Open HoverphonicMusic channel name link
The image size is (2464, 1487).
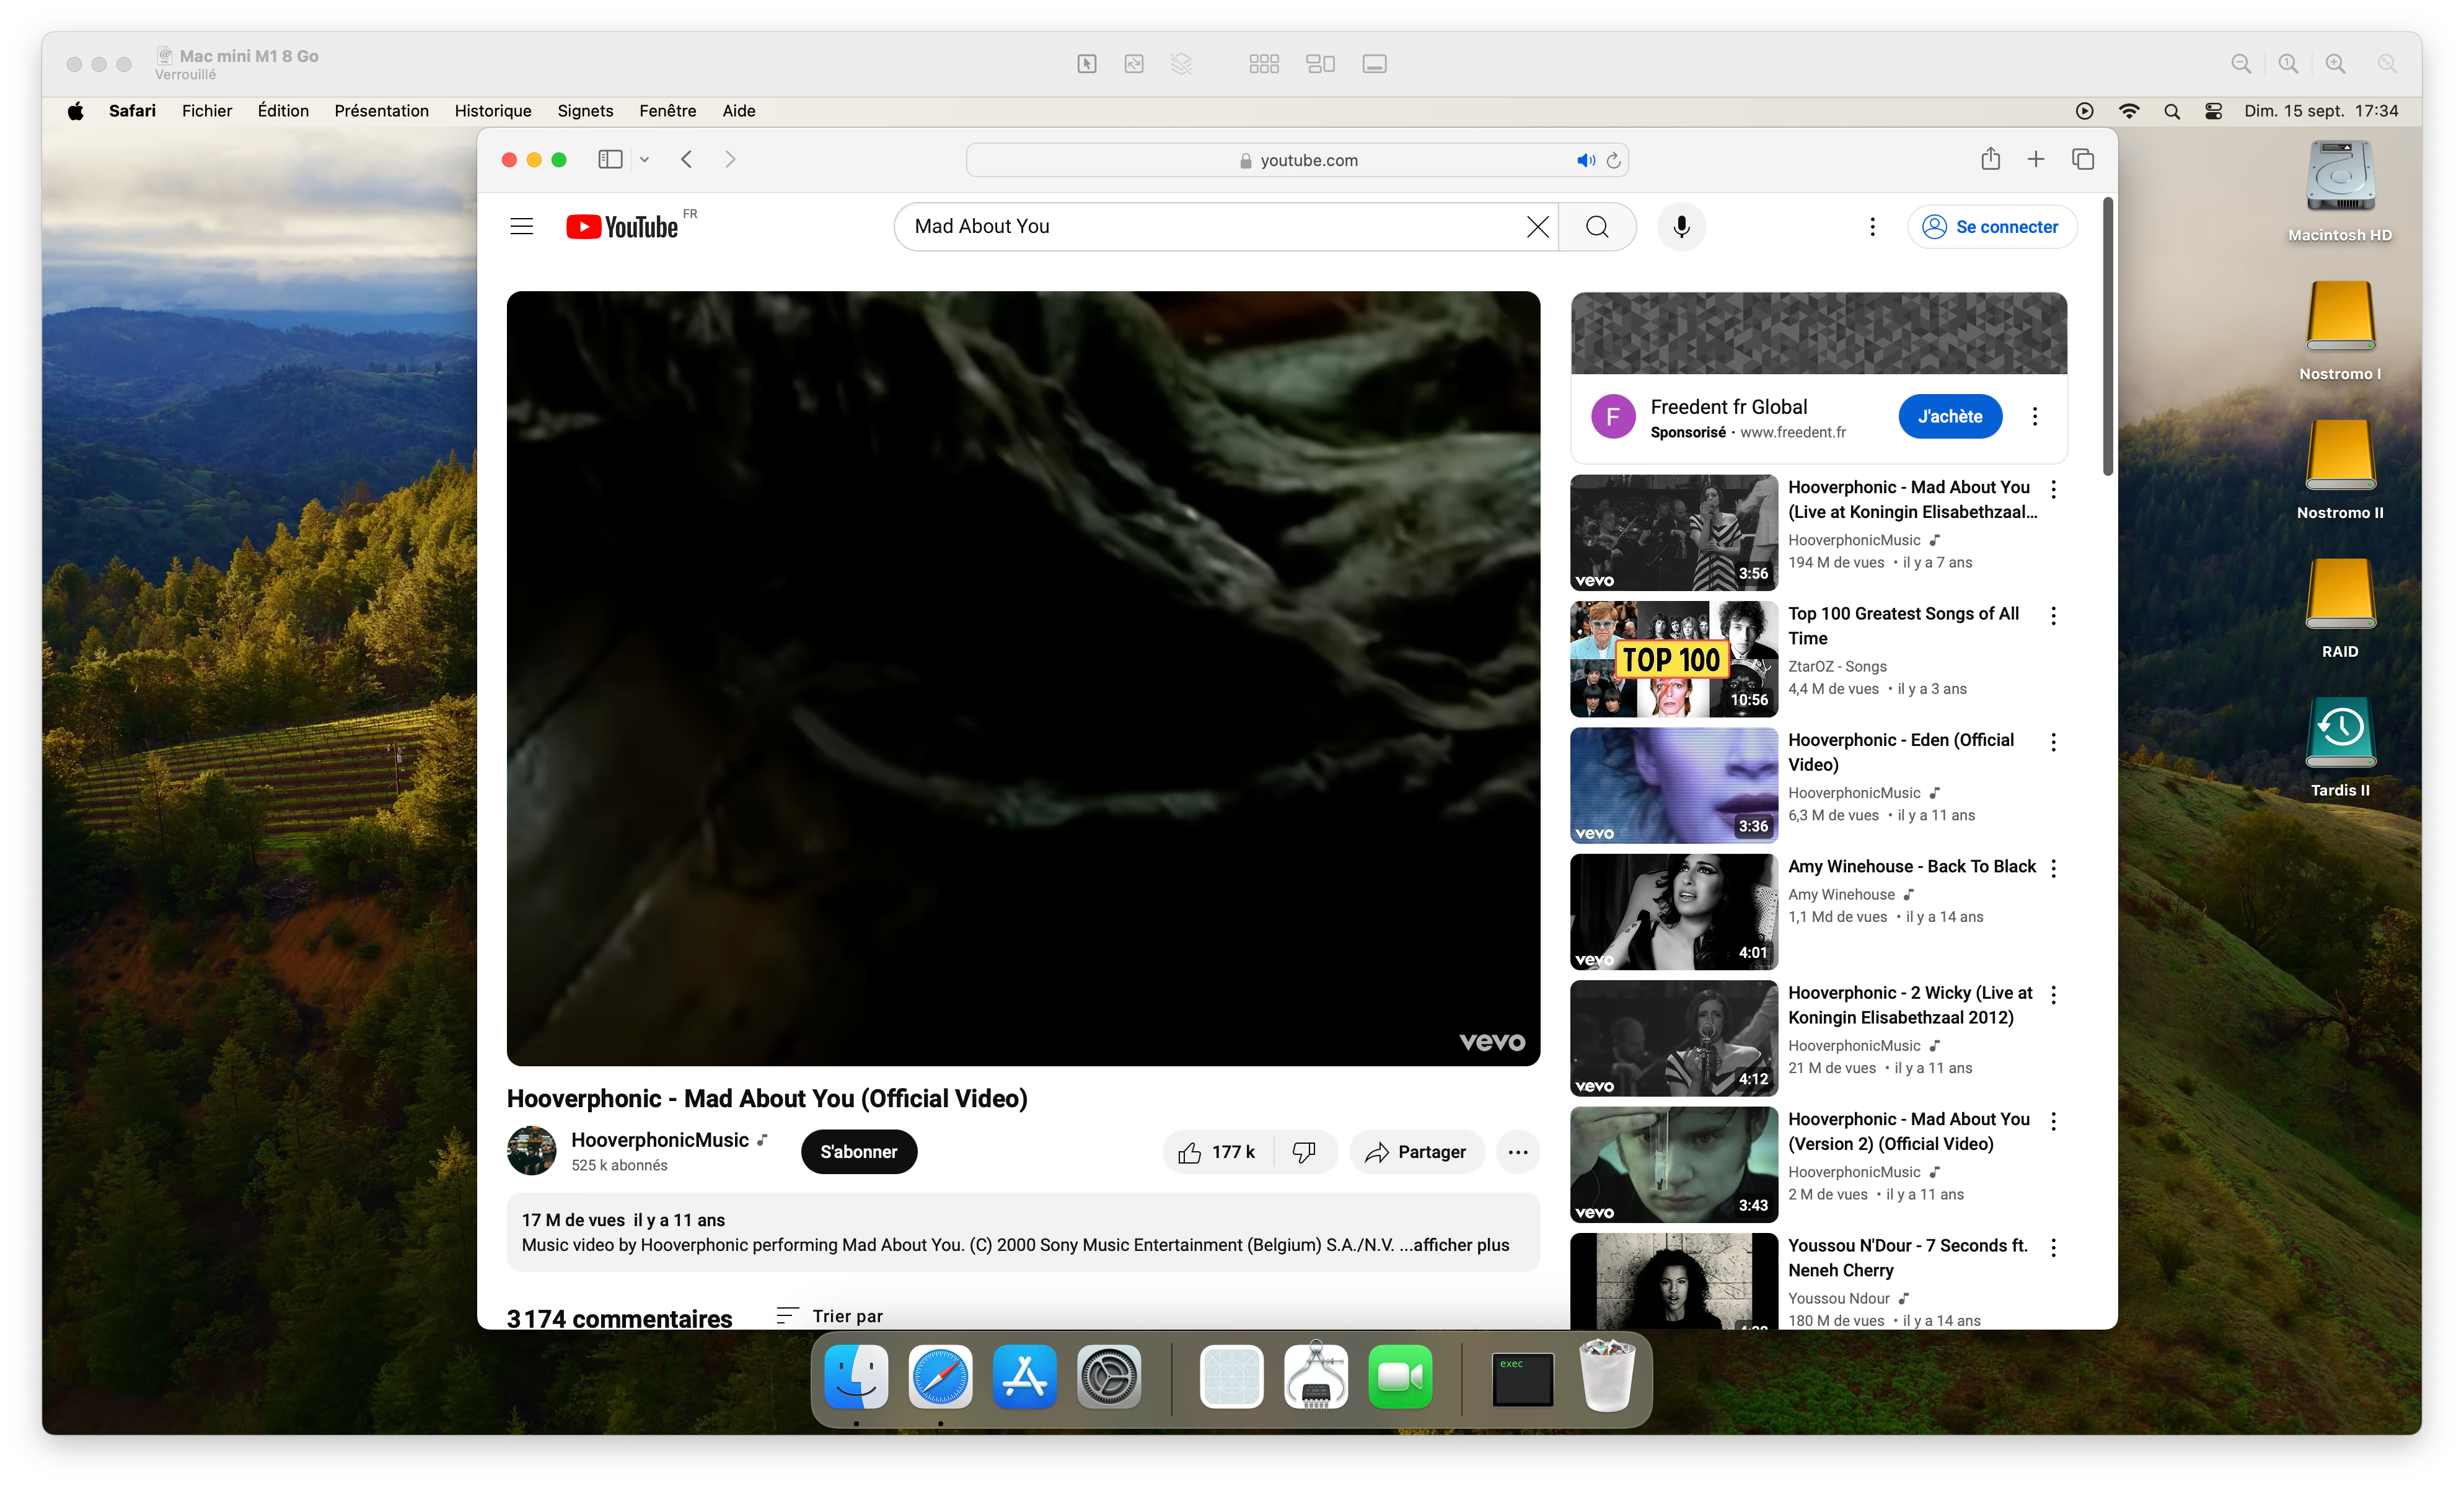[x=659, y=1140]
